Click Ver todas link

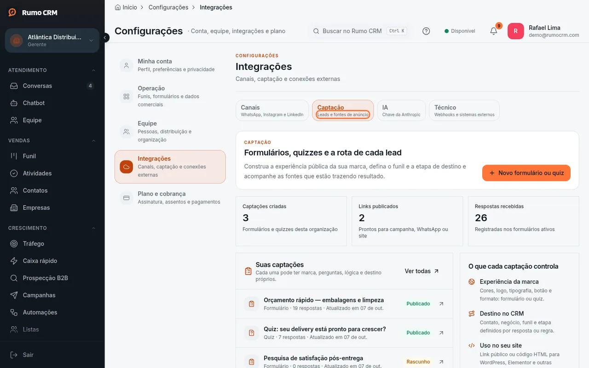(422, 271)
